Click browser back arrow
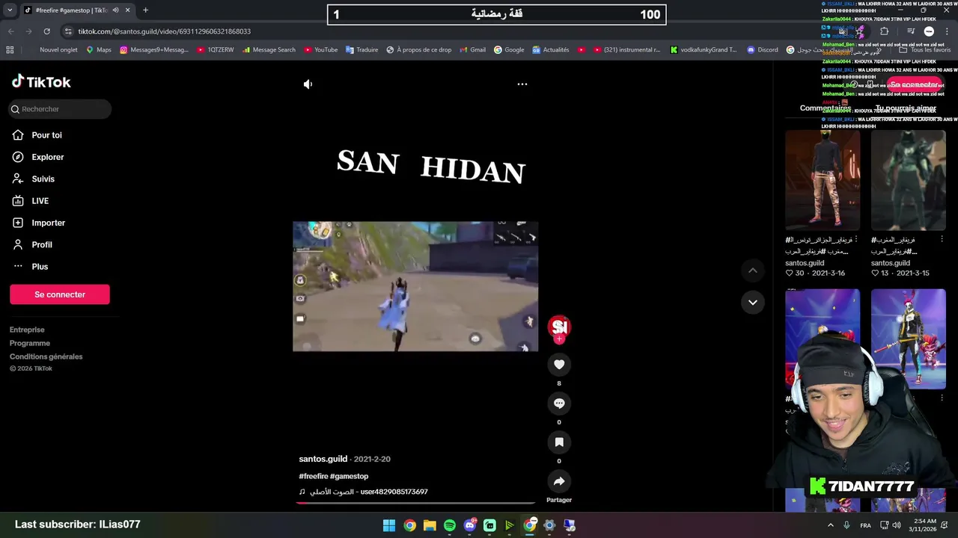 [x=10, y=31]
